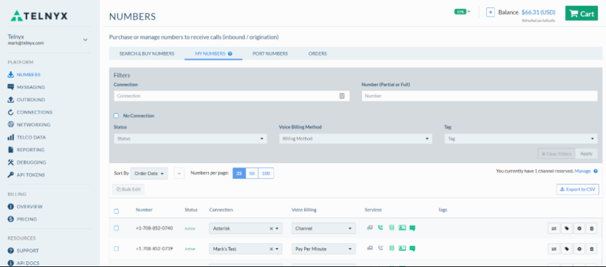Image resolution: width=606 pixels, height=267 pixels.
Task: Click the Number (Partial or Full) input field
Action: (479, 96)
